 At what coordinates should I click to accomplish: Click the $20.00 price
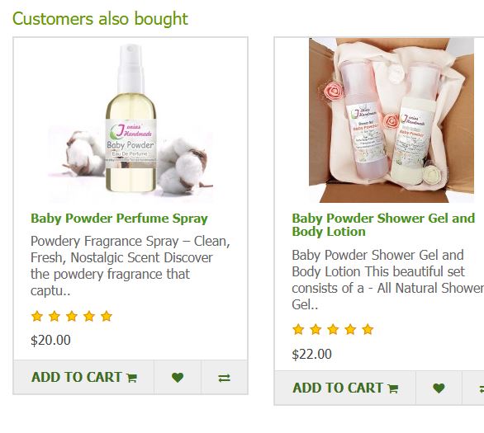click(50, 340)
